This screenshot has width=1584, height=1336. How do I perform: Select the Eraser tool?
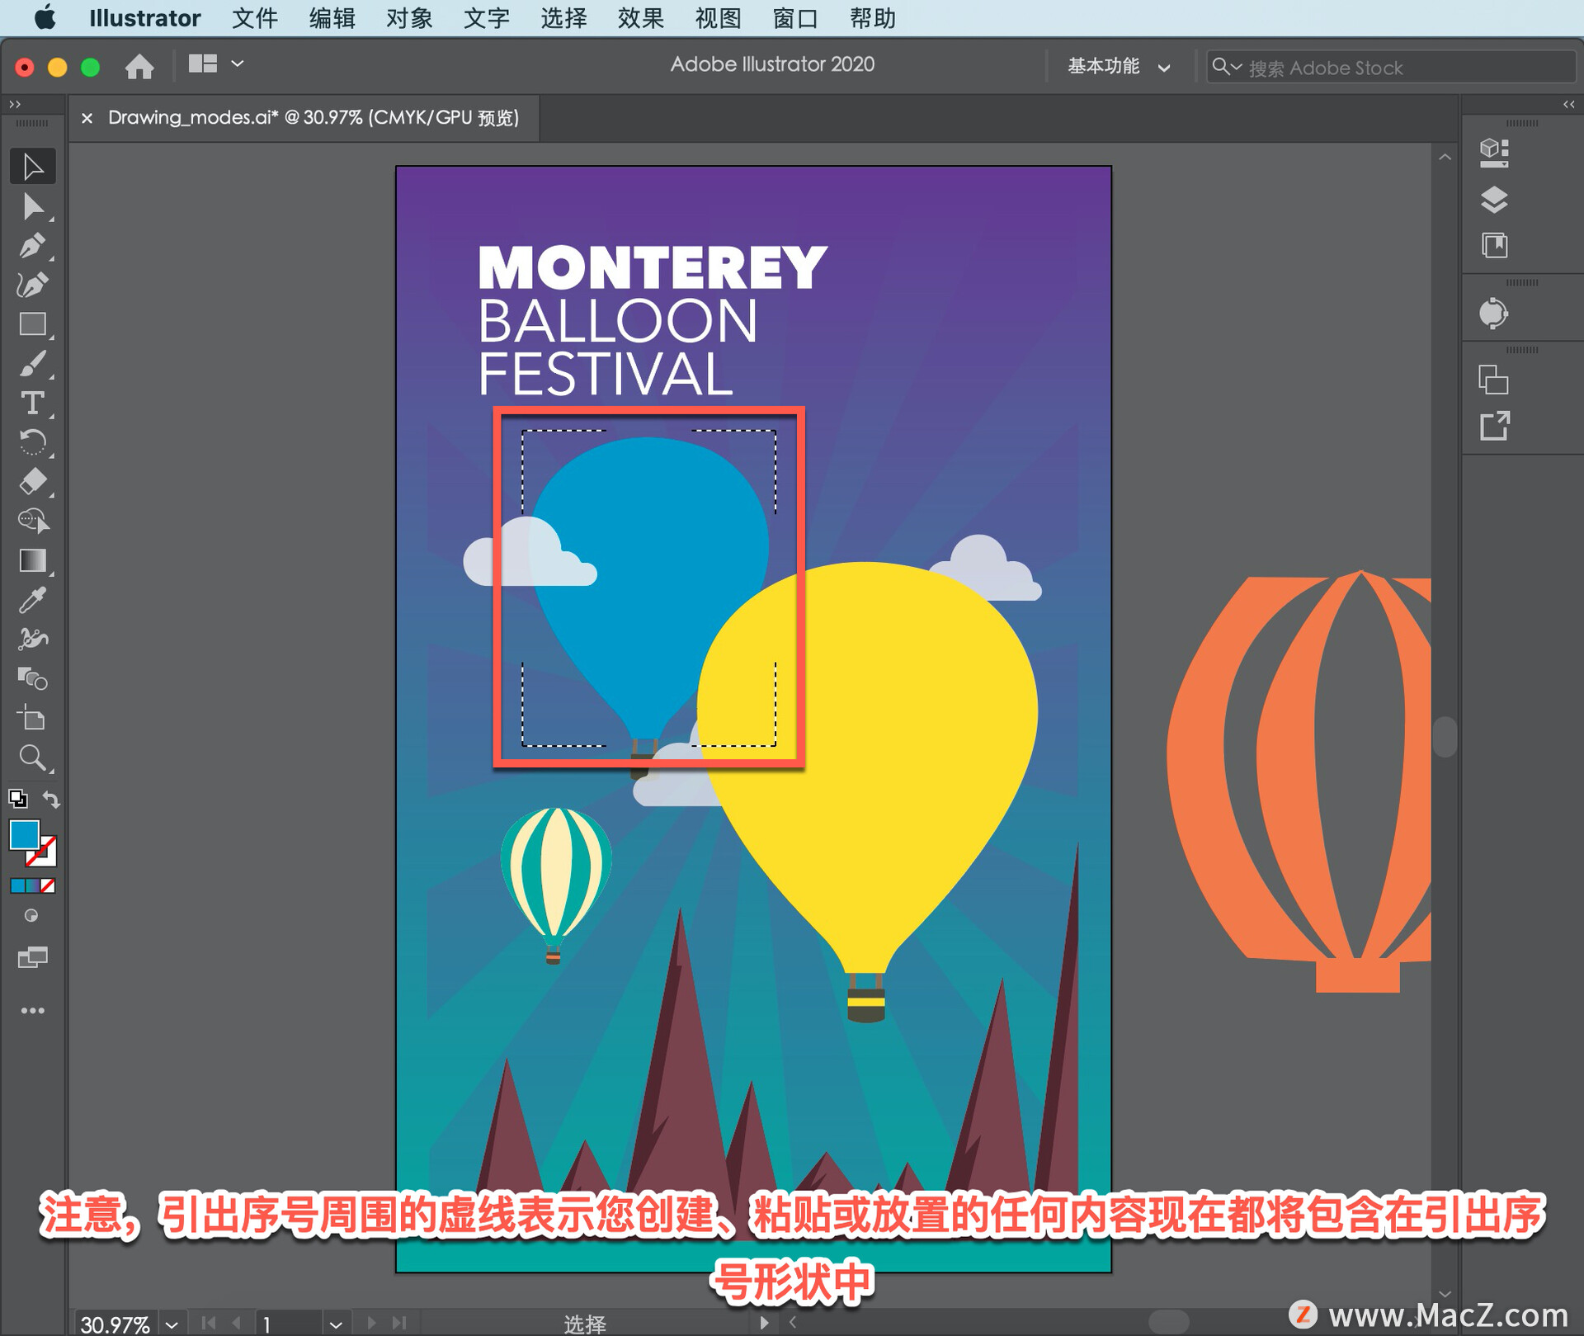[x=32, y=481]
